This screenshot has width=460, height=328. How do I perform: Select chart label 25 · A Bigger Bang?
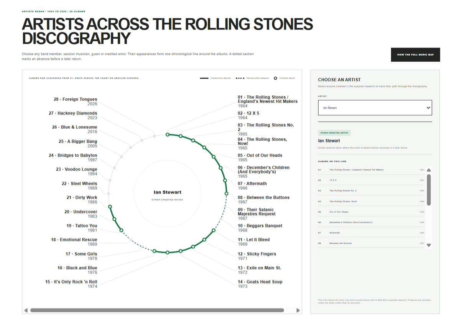[x=78, y=144]
